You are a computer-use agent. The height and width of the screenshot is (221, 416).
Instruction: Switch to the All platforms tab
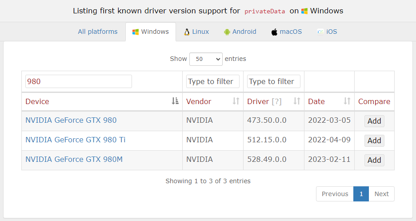[x=98, y=32]
